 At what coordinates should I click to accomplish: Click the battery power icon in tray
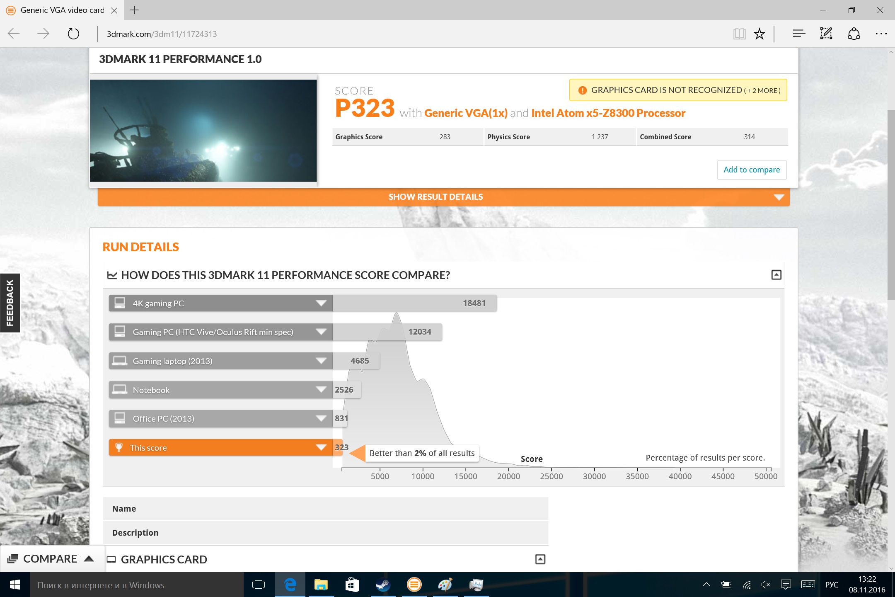[726, 585]
